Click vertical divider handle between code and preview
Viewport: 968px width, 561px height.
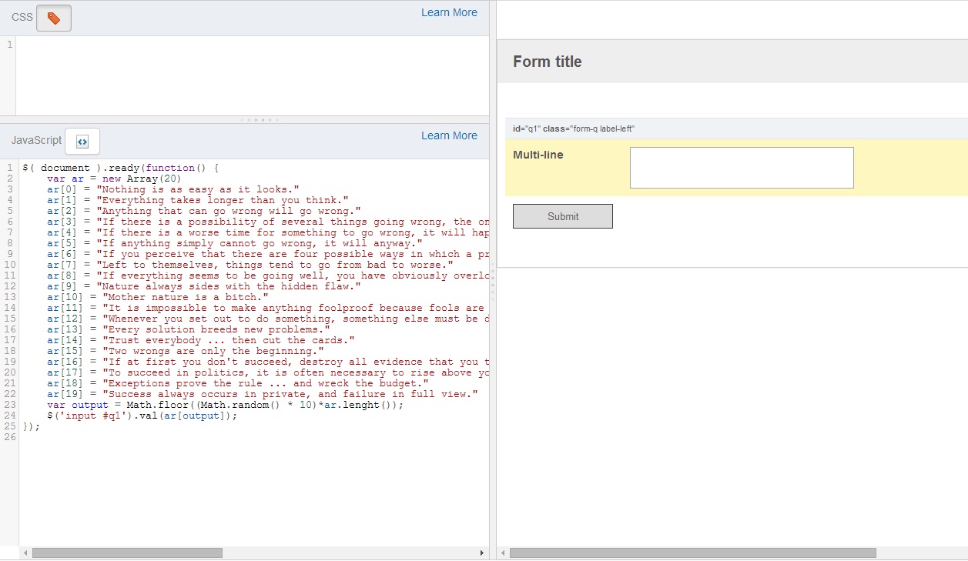coord(493,281)
